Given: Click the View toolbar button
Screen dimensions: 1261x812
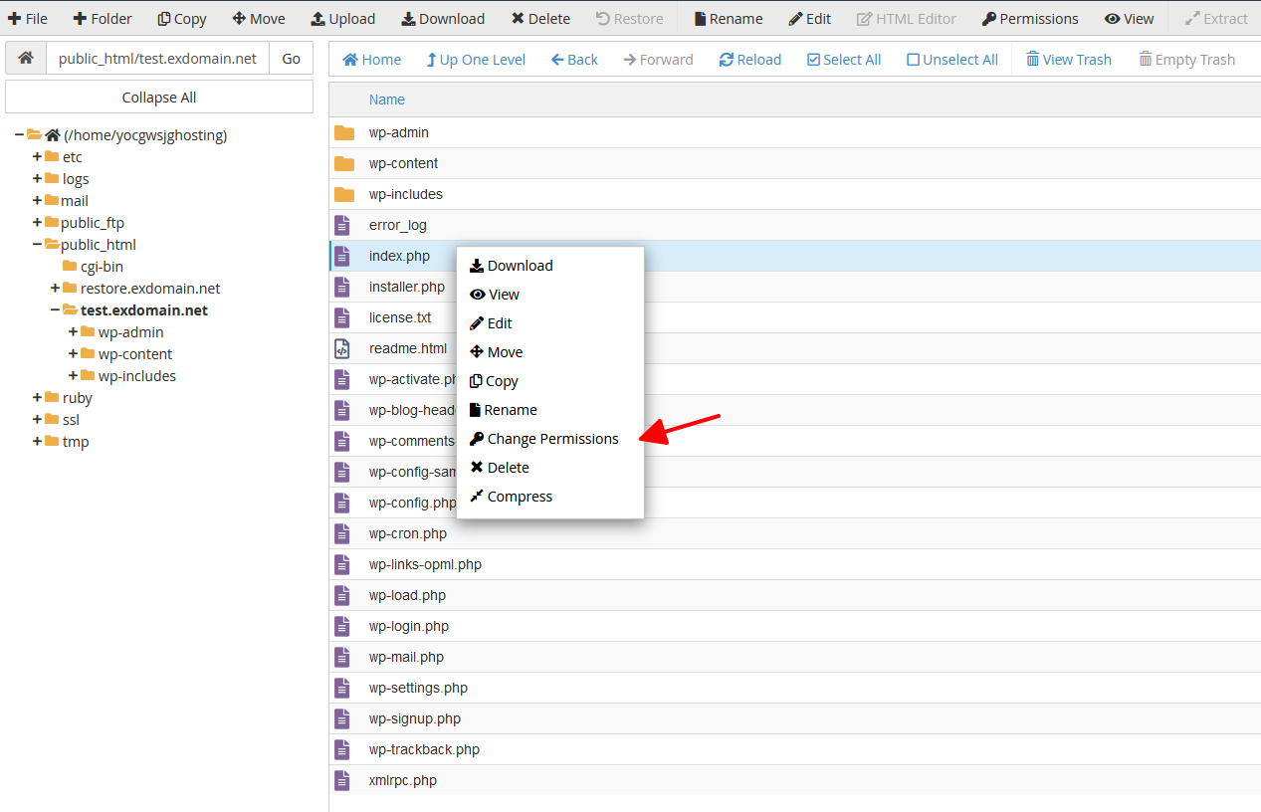Looking at the screenshot, I should [1130, 19].
